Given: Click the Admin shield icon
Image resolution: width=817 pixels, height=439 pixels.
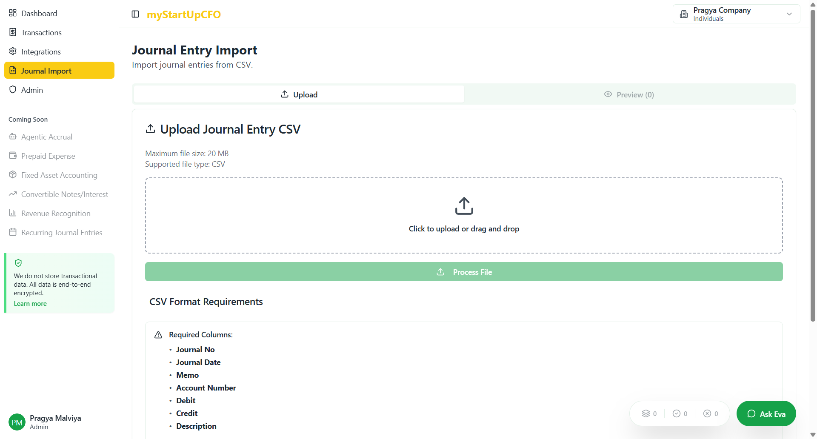Looking at the screenshot, I should coord(13,90).
